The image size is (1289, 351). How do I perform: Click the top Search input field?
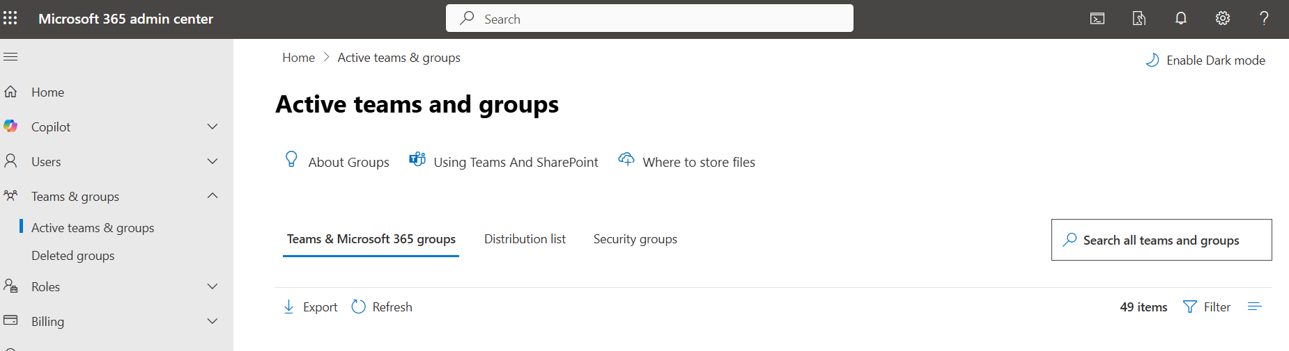(649, 18)
